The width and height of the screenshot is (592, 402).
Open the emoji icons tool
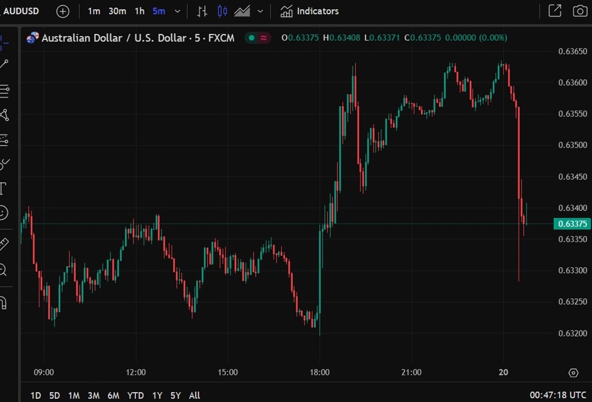pyautogui.click(x=4, y=213)
